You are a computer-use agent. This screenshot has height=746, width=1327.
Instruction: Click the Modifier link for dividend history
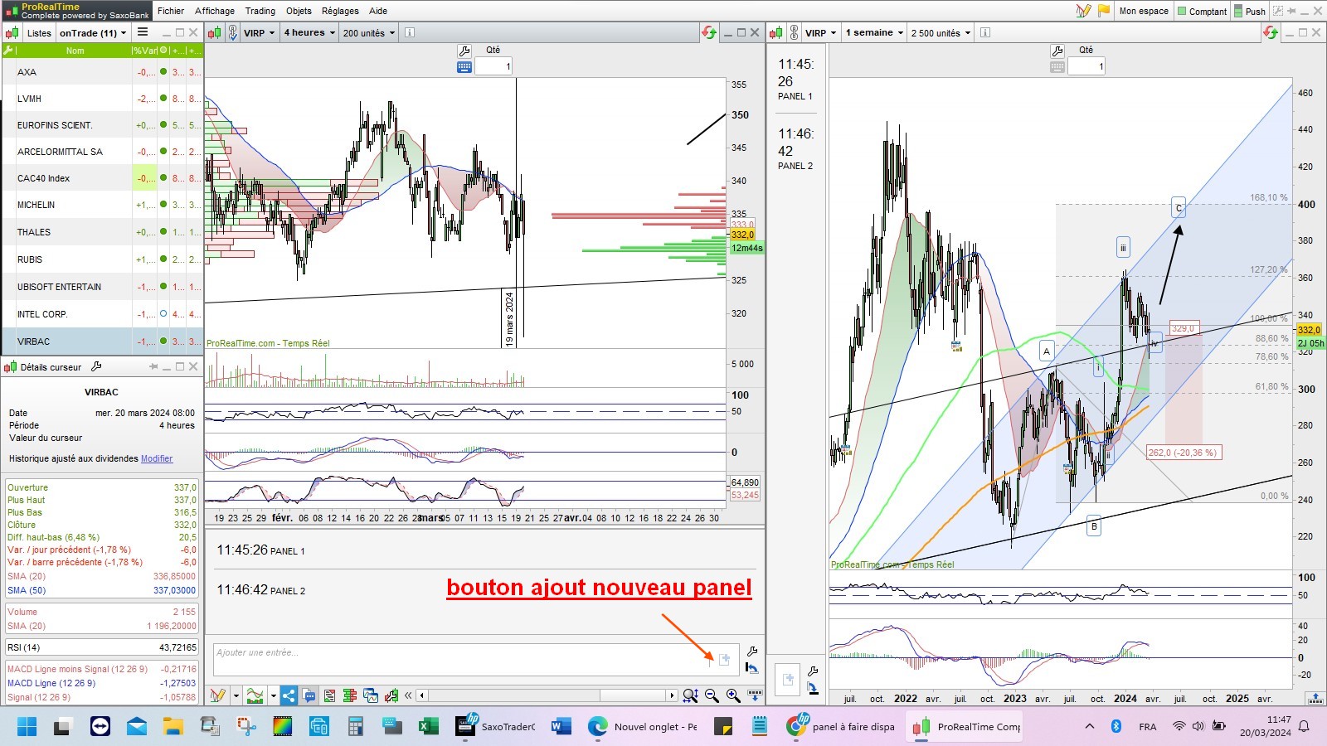[x=157, y=458]
